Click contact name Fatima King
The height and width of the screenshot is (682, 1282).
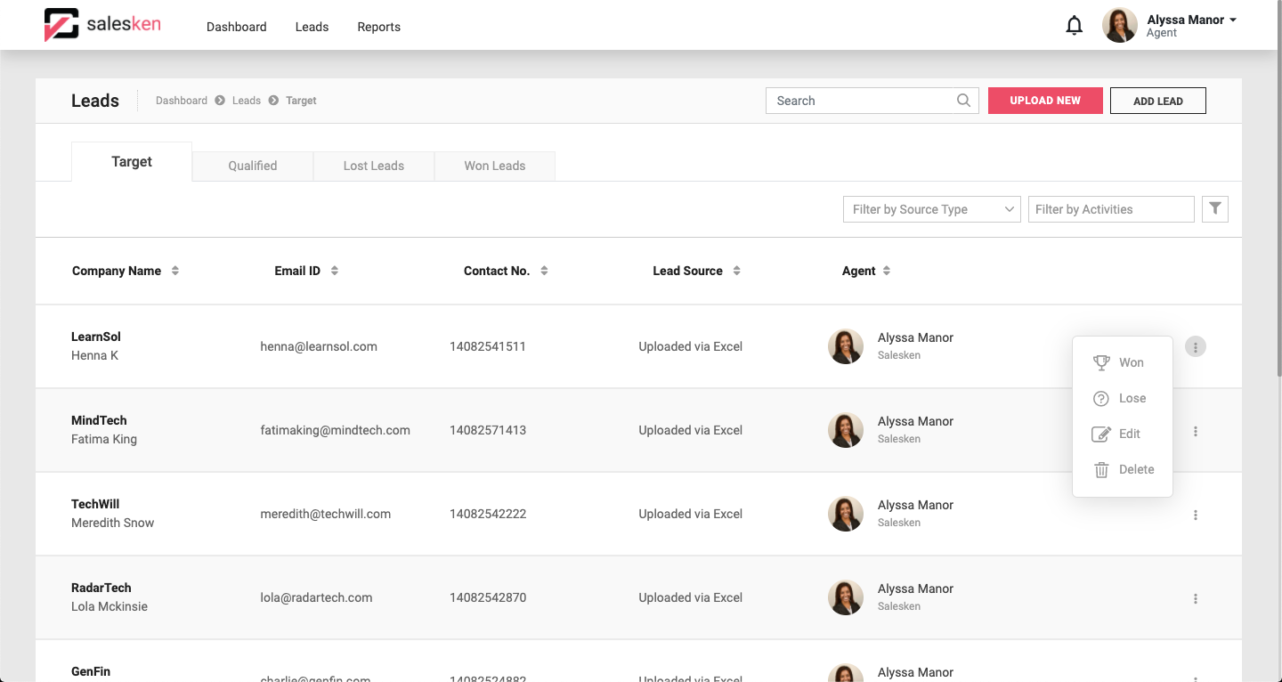(104, 439)
